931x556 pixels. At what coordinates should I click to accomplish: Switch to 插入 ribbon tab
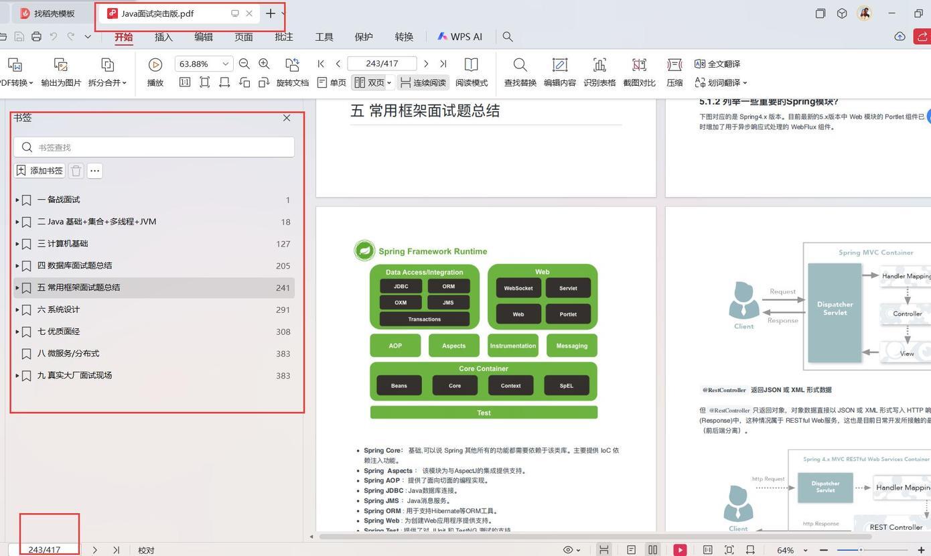(163, 37)
